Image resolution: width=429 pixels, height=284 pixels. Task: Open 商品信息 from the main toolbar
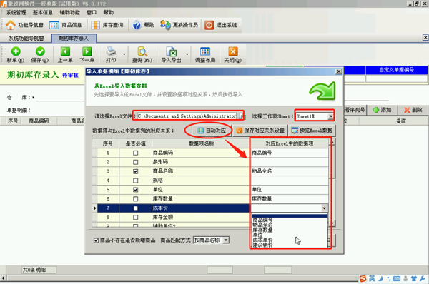[66, 25]
